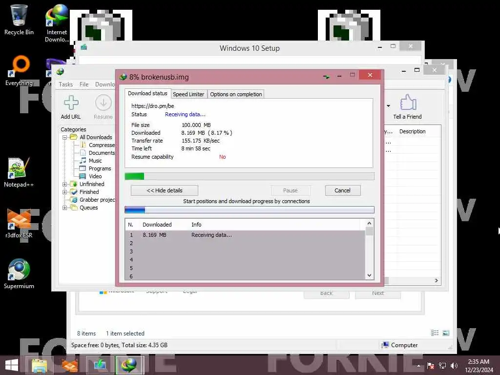This screenshot has height=375, width=500.
Task: Click Back in Windows 10 Setup
Action: click(x=327, y=293)
